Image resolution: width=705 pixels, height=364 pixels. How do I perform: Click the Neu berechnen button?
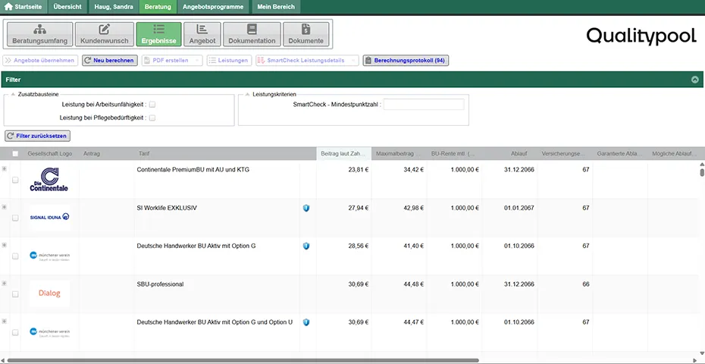(x=110, y=61)
